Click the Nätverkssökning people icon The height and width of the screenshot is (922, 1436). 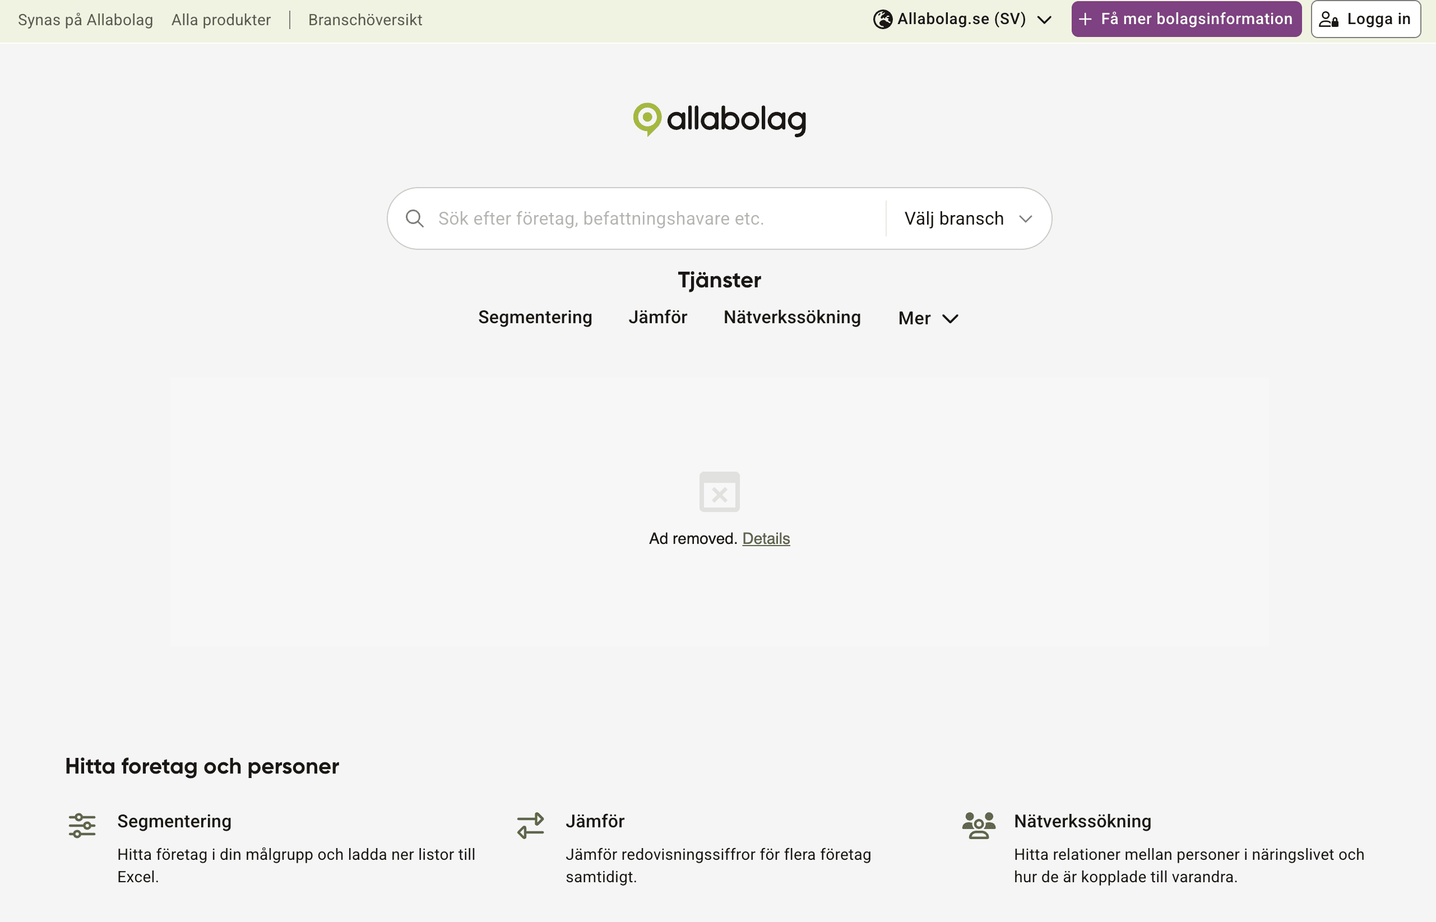[x=978, y=825]
